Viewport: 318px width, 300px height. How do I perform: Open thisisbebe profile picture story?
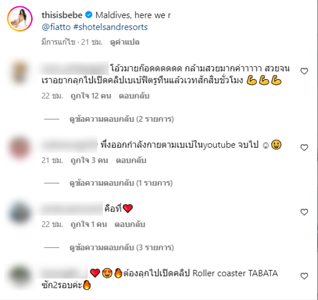pyautogui.click(x=20, y=19)
